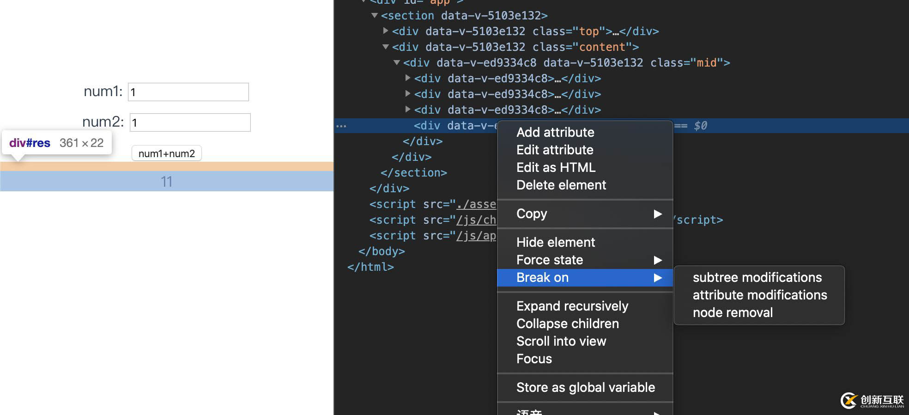Image resolution: width=909 pixels, height=415 pixels.
Task: Expand the first collapsed data-v-ed9334c8 div
Action: 408,78
